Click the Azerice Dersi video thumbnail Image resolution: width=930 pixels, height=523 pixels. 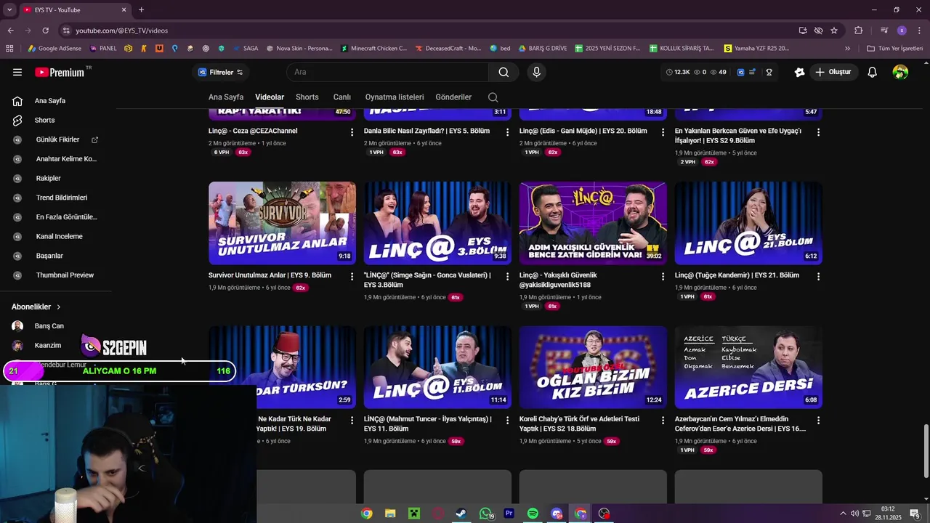click(748, 367)
